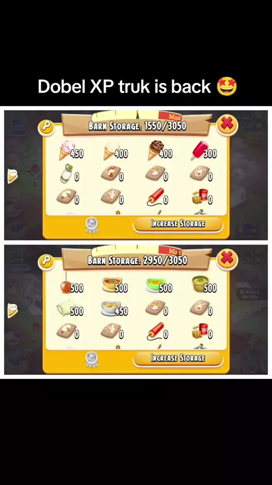Close the lower barn storage window

coord(227,258)
